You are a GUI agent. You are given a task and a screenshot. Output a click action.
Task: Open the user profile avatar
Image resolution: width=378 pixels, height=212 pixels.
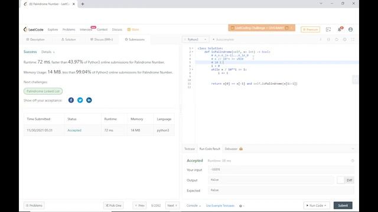coord(350,29)
